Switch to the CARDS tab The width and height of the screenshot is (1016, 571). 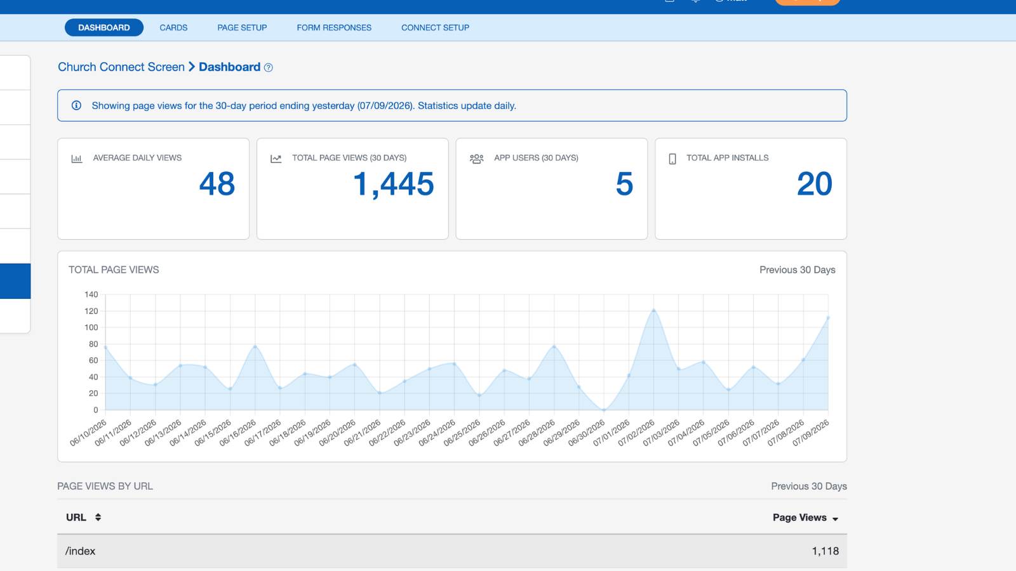[x=173, y=27]
